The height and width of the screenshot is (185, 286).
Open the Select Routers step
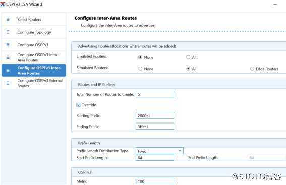[34, 19]
